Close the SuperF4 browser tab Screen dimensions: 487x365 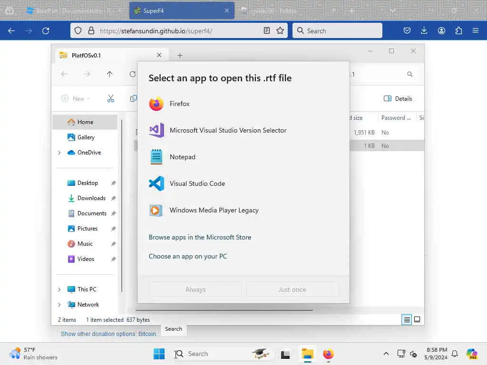(x=227, y=11)
